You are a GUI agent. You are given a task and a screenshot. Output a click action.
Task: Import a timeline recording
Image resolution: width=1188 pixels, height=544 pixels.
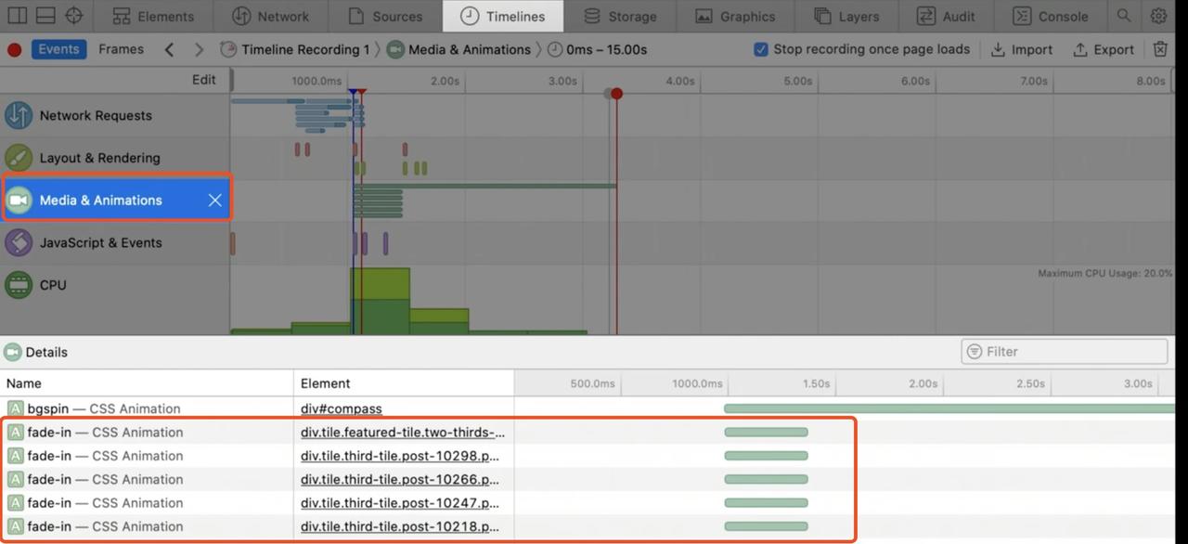pyautogui.click(x=1021, y=50)
